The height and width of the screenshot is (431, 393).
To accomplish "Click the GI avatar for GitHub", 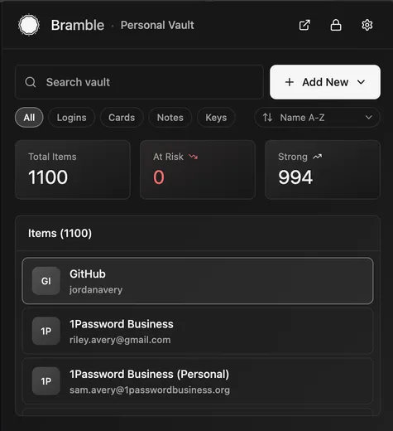I will pyautogui.click(x=46, y=281).
